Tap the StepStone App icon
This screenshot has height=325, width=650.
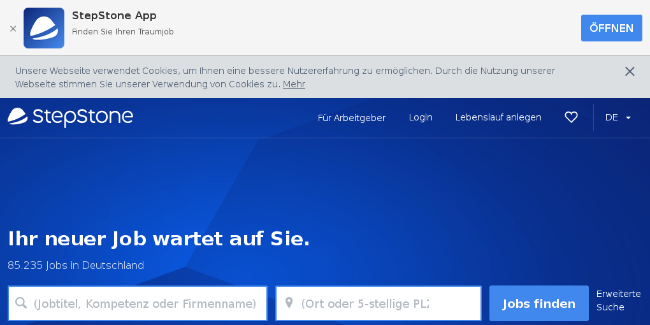(44, 28)
